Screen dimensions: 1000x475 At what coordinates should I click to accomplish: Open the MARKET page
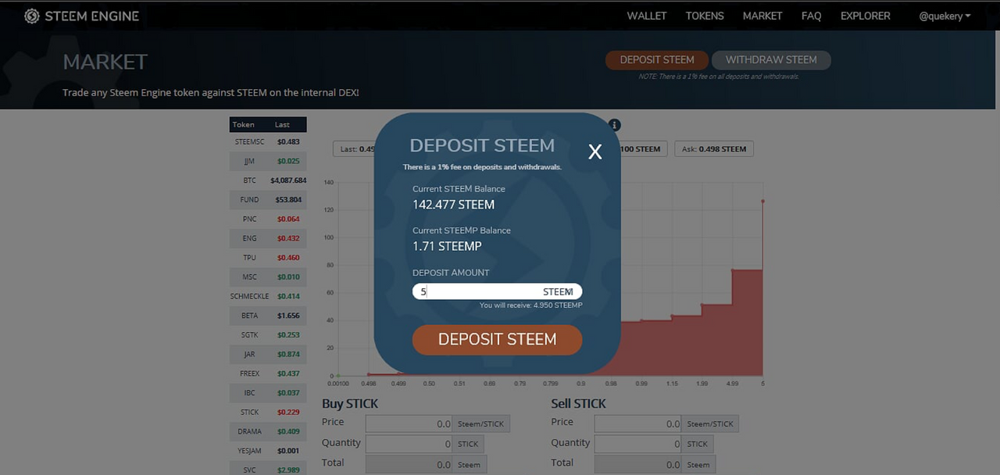762,16
